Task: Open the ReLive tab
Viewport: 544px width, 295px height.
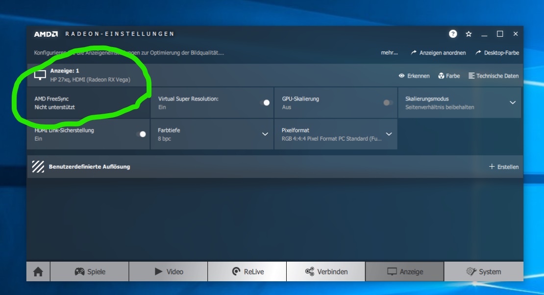Action: click(247, 272)
